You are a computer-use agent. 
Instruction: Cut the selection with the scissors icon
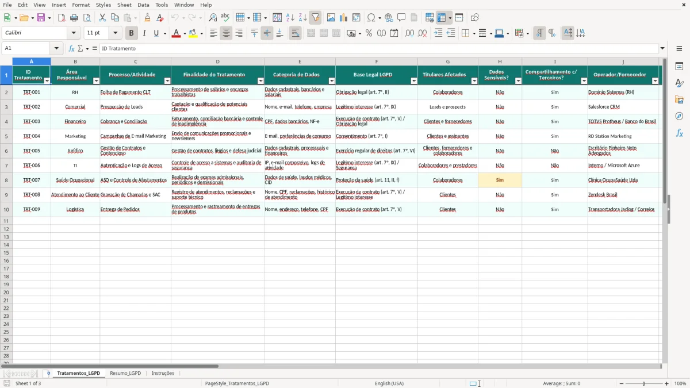tap(102, 18)
